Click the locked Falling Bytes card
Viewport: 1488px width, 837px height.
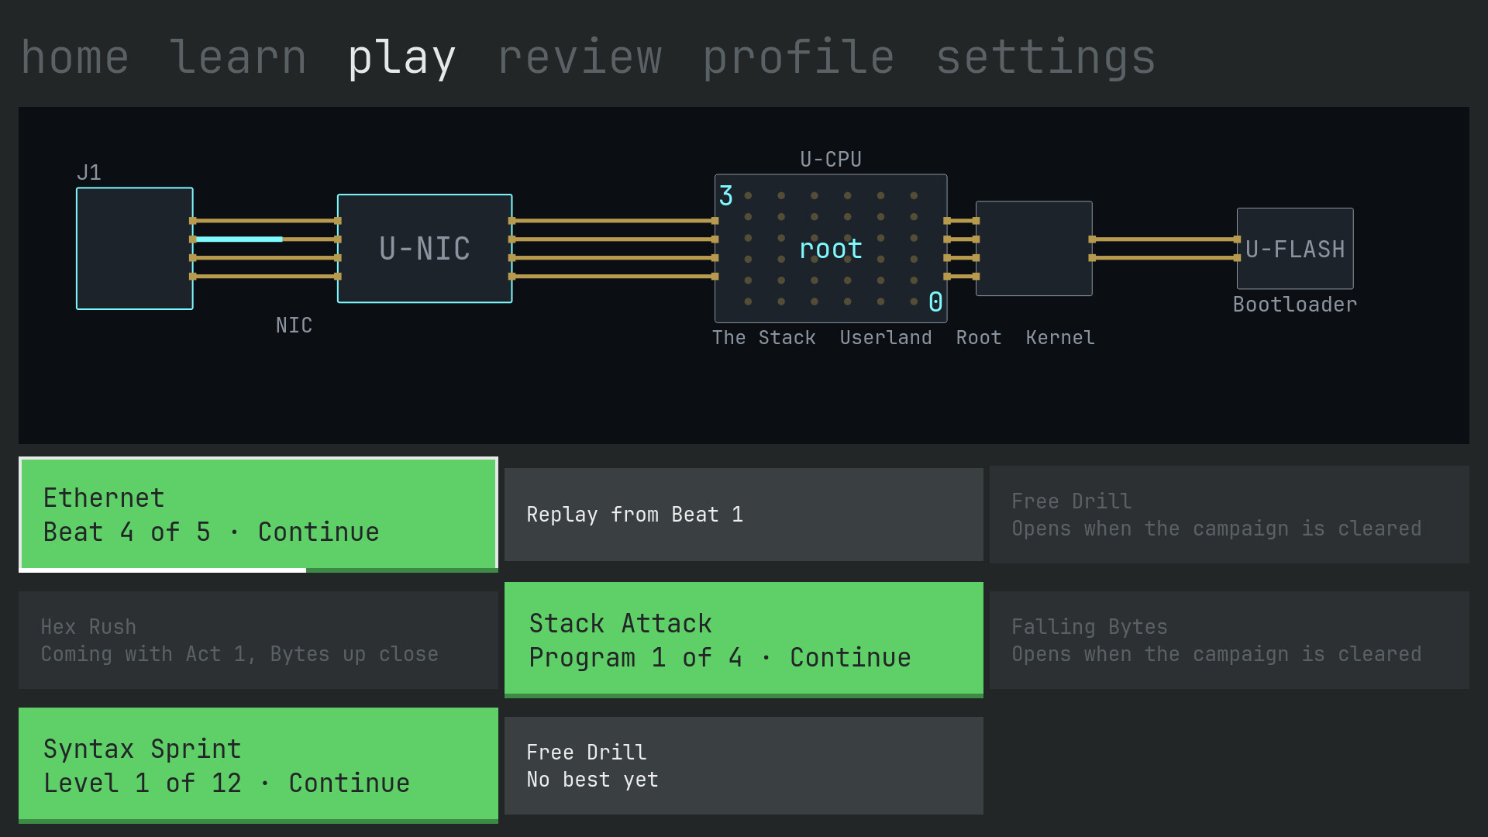click(x=1229, y=640)
